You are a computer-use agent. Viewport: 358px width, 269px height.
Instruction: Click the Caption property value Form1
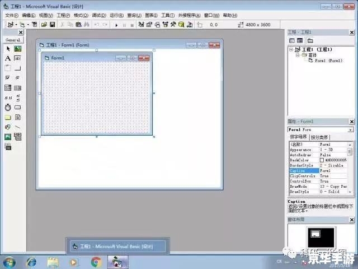[x=333, y=170]
